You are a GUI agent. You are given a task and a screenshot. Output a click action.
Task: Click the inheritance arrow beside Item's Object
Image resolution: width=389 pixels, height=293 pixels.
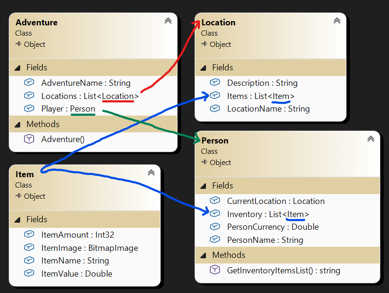[x=18, y=196]
